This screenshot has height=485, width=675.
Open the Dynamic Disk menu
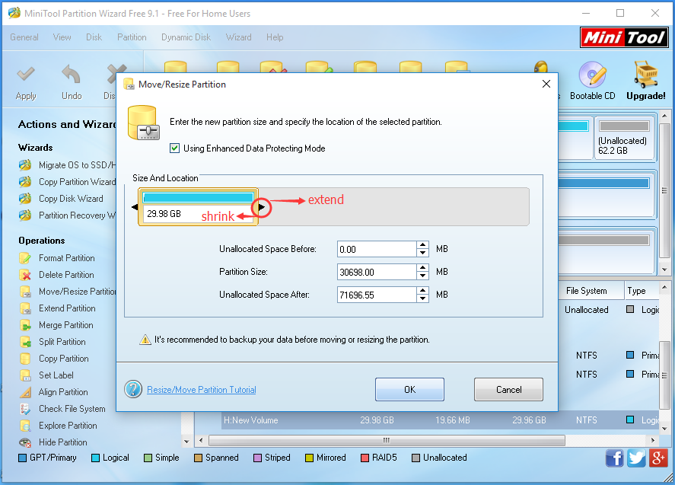tap(186, 37)
